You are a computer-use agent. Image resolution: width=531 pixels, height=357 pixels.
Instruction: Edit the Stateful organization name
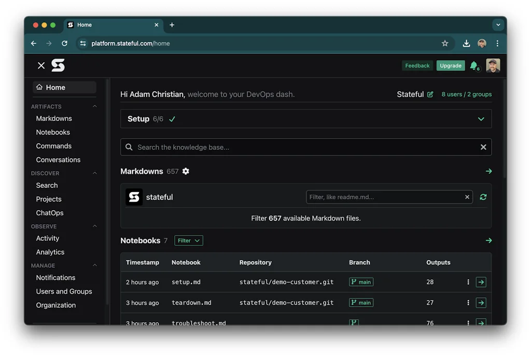click(431, 94)
